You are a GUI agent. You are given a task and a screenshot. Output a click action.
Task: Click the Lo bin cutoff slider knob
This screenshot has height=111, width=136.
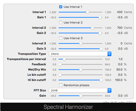60,75
